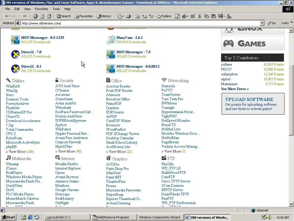Click the Refresh page toolbar icon
The height and width of the screenshot is (221, 294).
[x=42, y=16]
